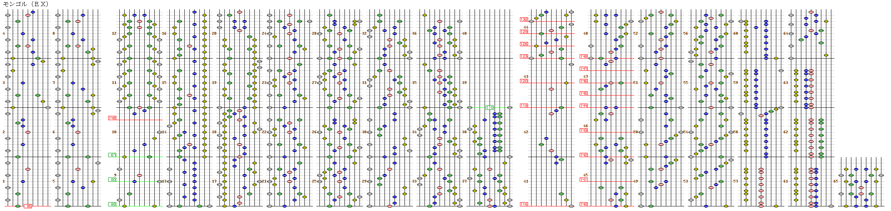891x211 pixels.
Task: Select the red 120 BPM marker
Action: pos(524,81)
